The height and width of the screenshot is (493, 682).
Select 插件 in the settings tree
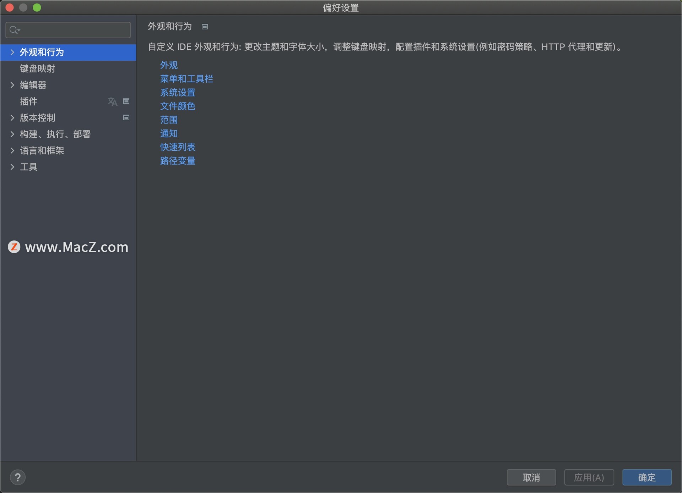[x=68, y=101]
